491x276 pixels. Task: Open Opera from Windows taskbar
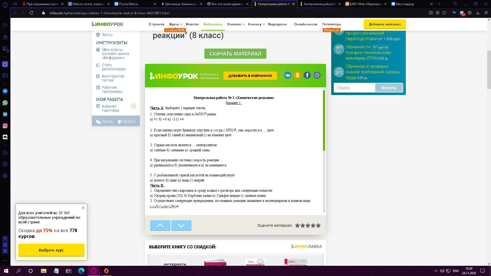94,271
